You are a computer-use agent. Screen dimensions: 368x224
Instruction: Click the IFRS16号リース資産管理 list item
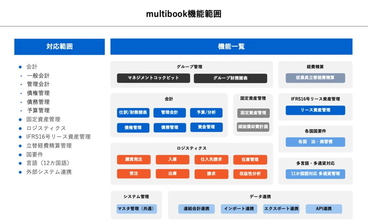coord(58,137)
